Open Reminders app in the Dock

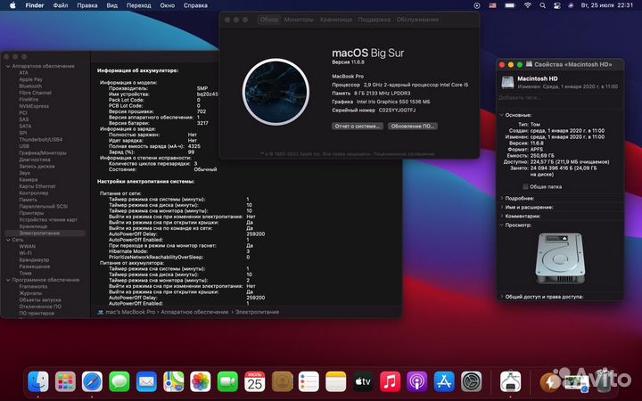point(309,381)
